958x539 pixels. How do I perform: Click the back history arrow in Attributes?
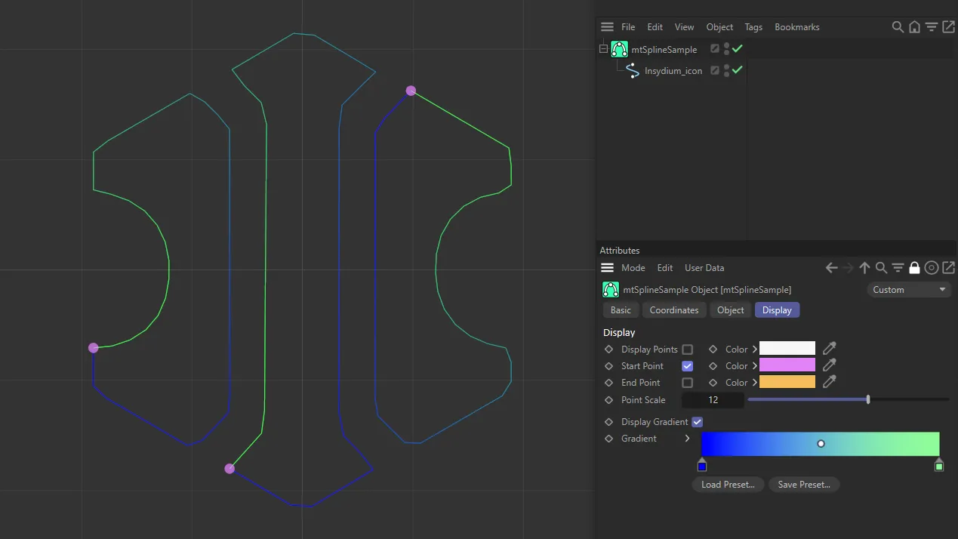click(831, 267)
